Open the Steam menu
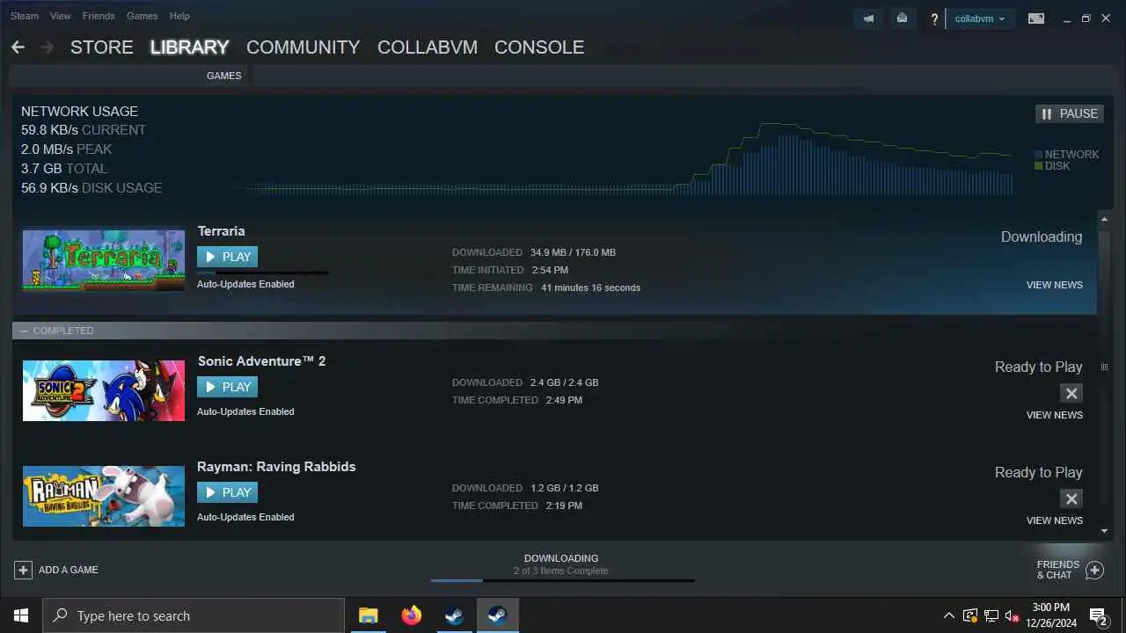The width and height of the screenshot is (1126, 633). tap(25, 16)
